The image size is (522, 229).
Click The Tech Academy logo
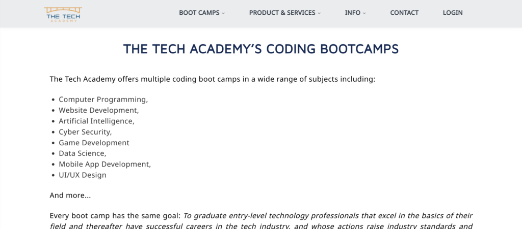(x=63, y=14)
